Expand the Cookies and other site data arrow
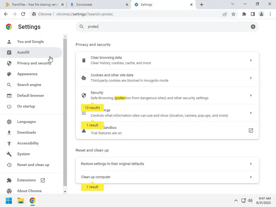276x207 pixels. click(251, 78)
